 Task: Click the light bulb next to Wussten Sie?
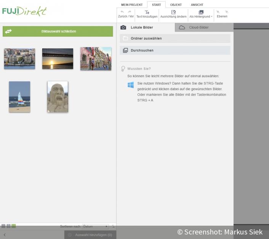(x=123, y=69)
